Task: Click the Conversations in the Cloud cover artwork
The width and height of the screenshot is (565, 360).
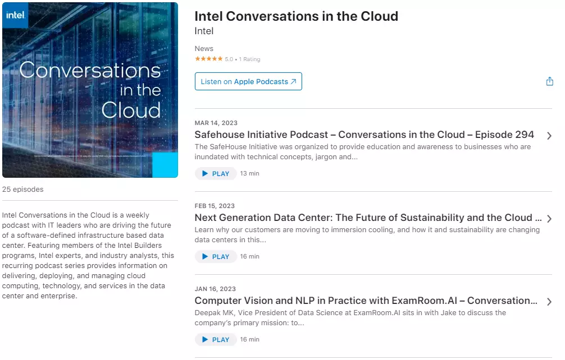Action: 90,90
